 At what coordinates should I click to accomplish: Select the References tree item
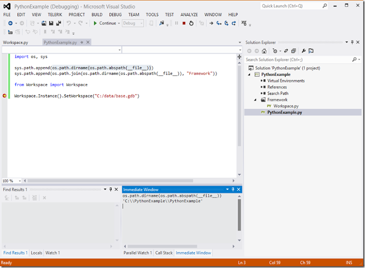277,87
